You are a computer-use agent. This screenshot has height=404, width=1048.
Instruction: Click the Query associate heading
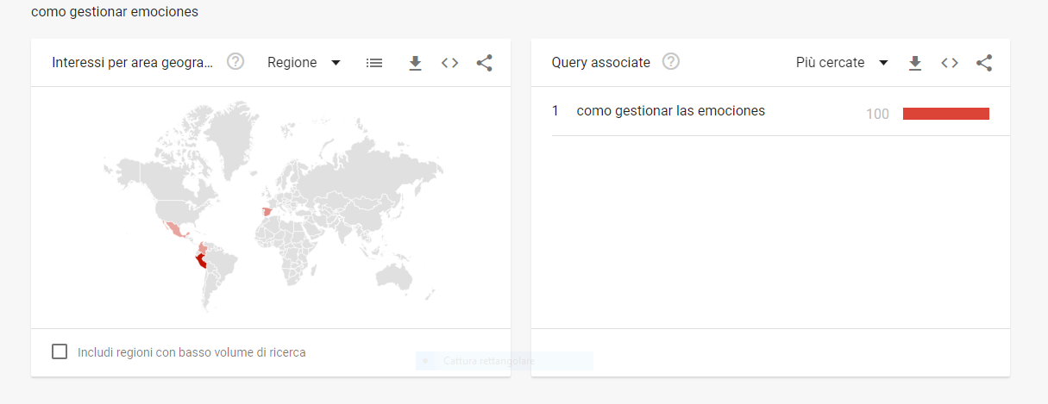tap(600, 63)
